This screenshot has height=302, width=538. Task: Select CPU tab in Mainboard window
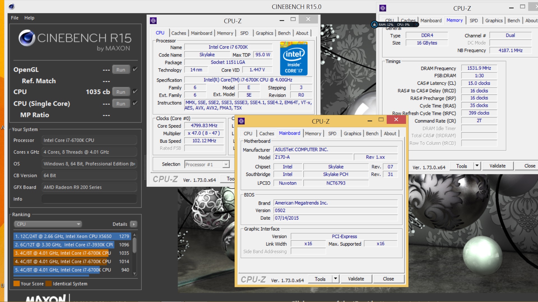(x=248, y=134)
